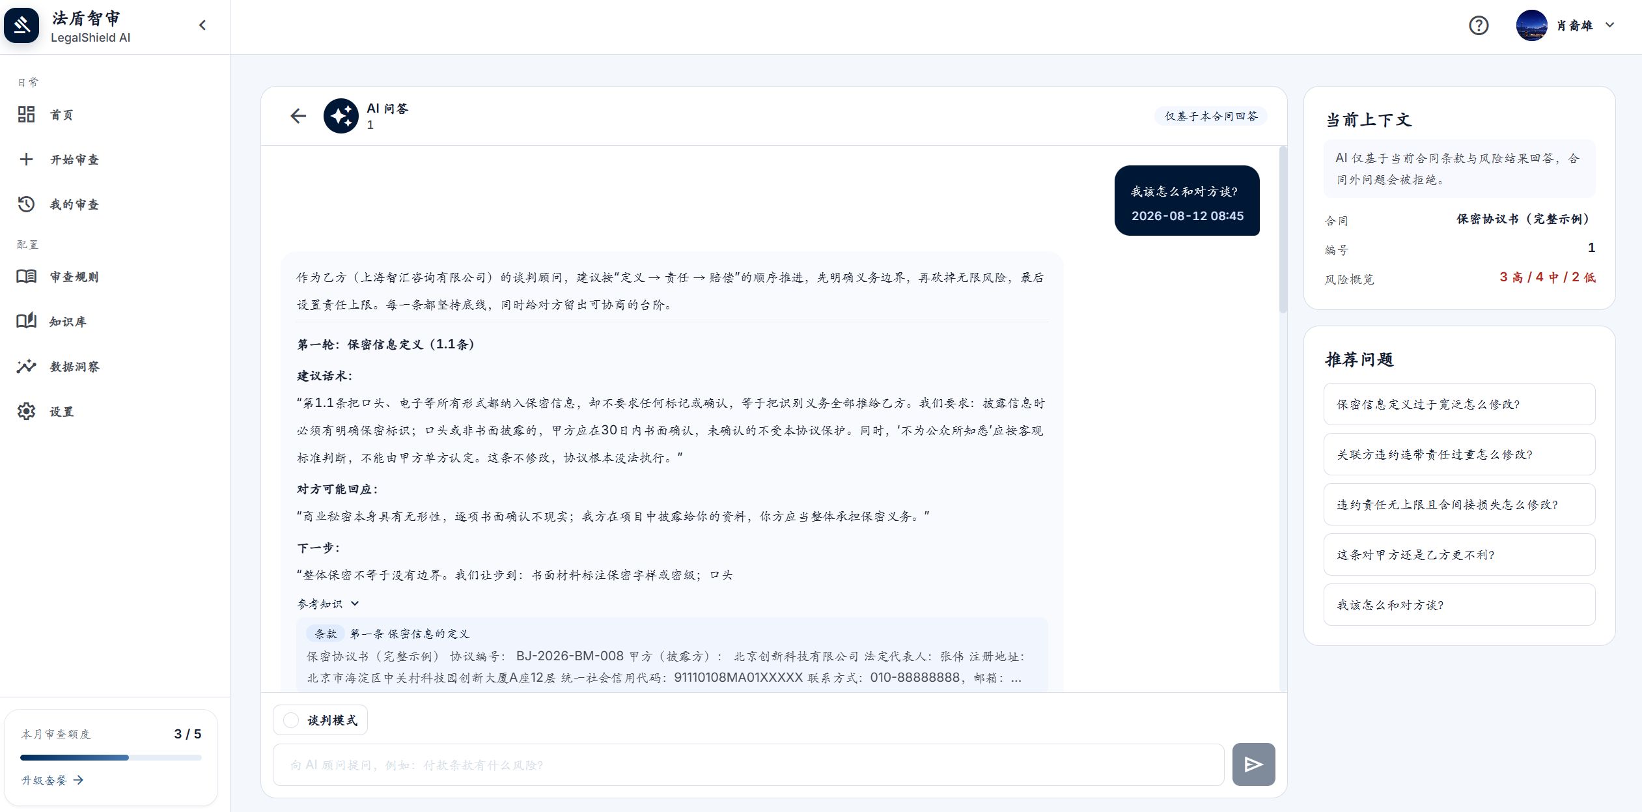This screenshot has height=812, width=1642.
Task: Click the history clock icon for 我的审查
Action: coord(26,204)
